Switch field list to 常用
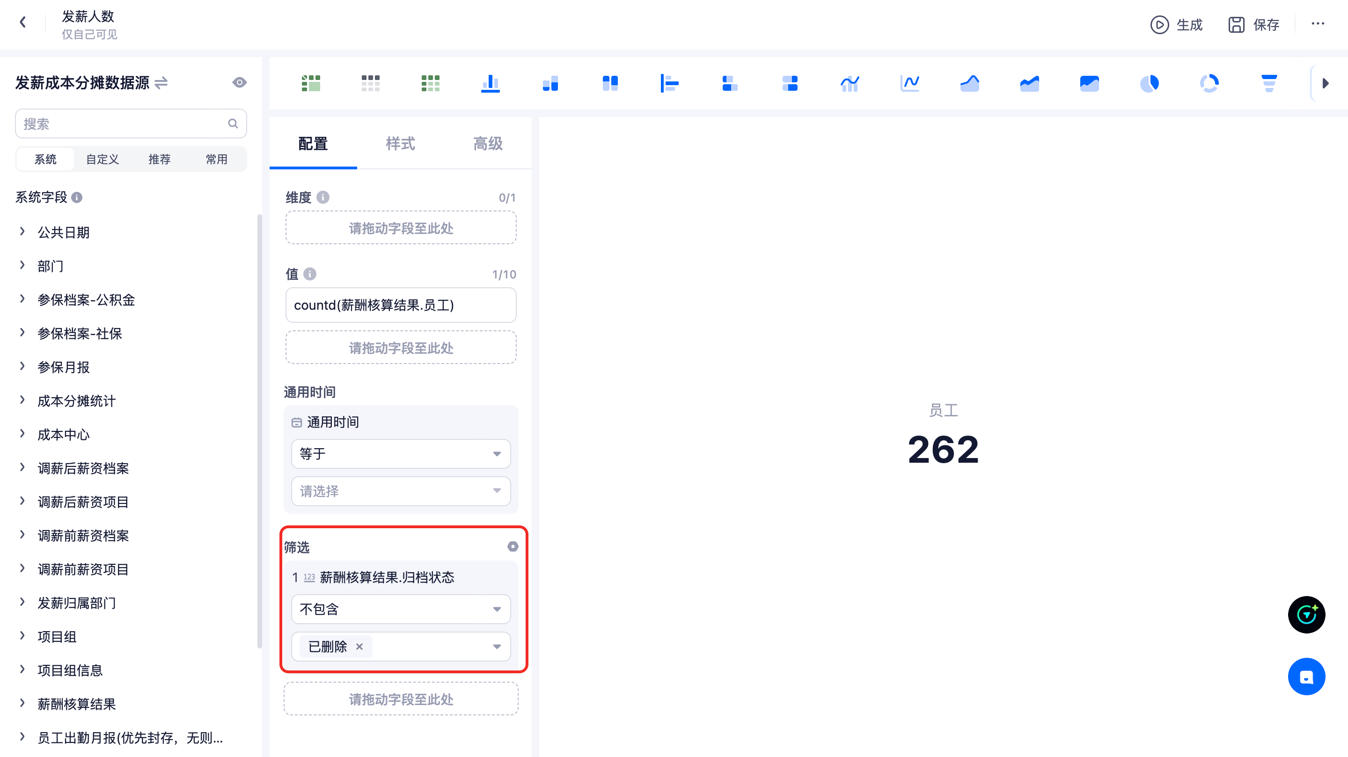 217,159
